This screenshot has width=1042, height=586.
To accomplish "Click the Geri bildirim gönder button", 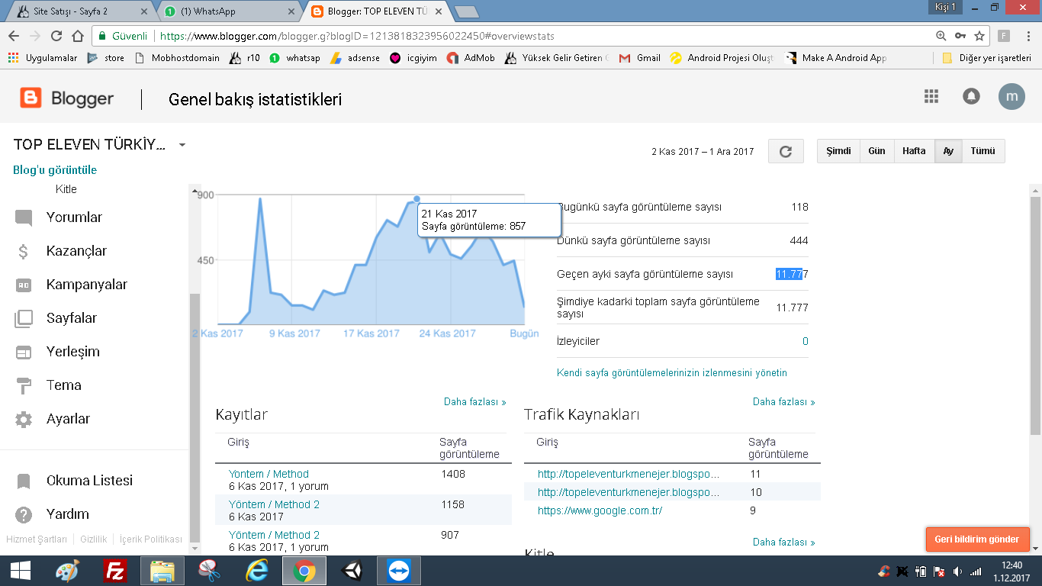I will coord(977,539).
